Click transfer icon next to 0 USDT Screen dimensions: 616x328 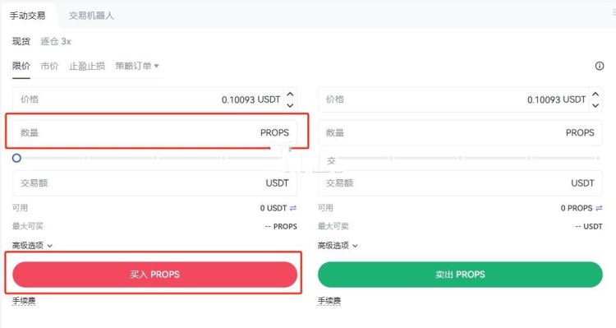(x=293, y=208)
